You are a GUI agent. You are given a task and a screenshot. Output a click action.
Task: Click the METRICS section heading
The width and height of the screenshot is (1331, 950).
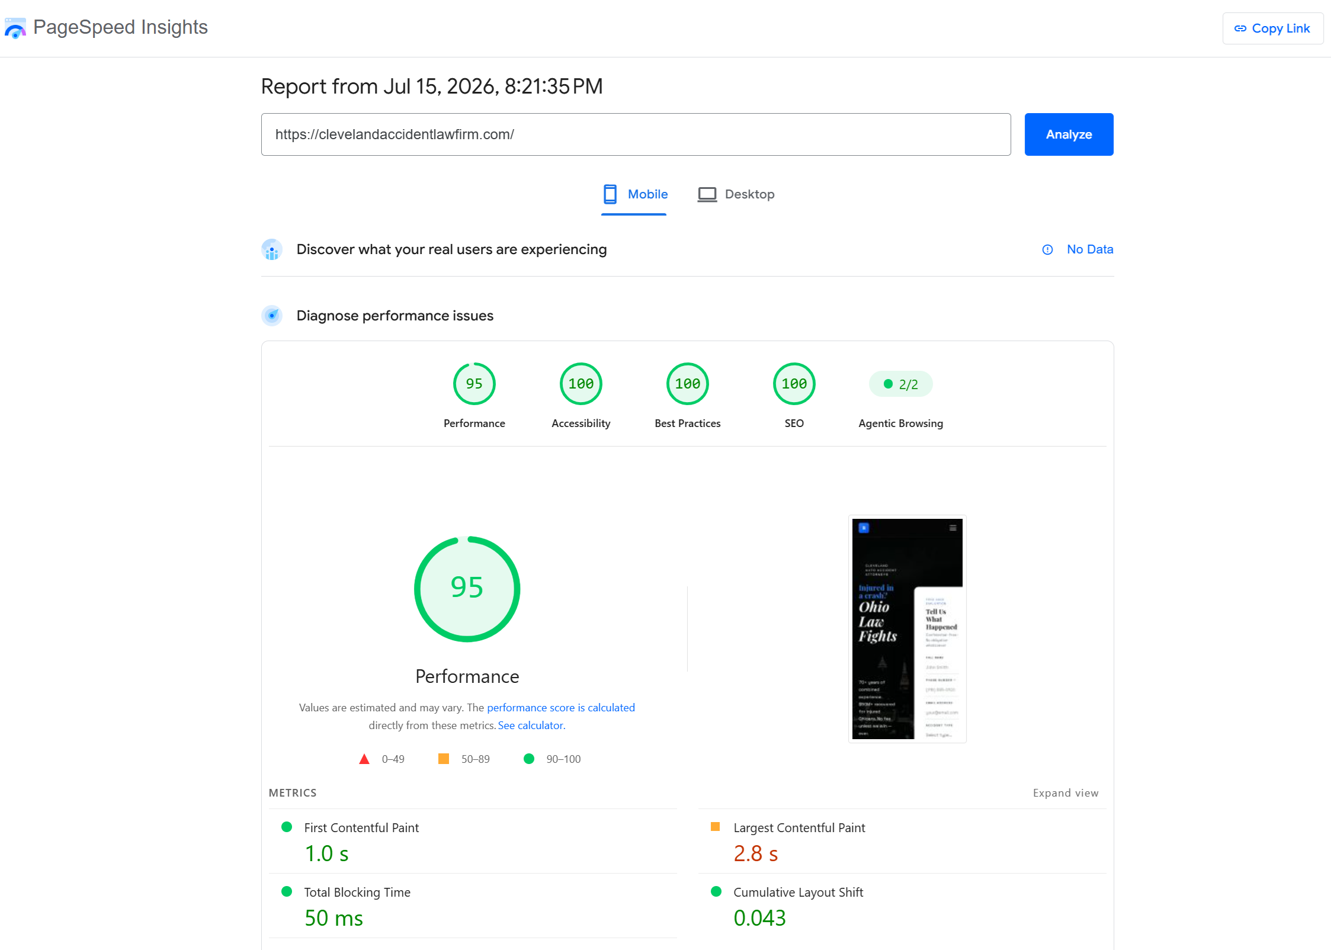point(293,793)
